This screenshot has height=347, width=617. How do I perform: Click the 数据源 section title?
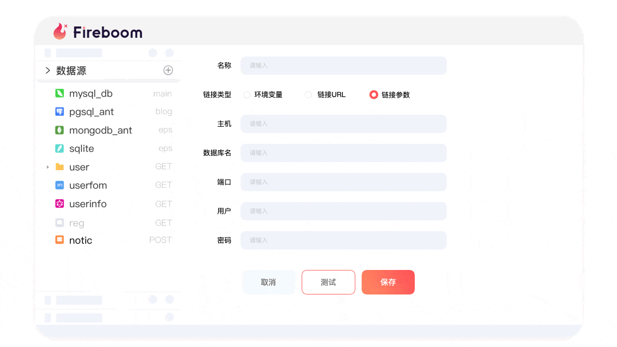tap(71, 71)
